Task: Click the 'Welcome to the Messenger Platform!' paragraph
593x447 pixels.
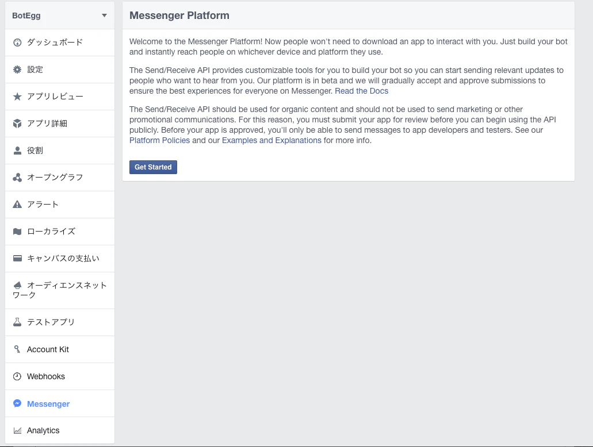Action: pyautogui.click(x=349, y=47)
